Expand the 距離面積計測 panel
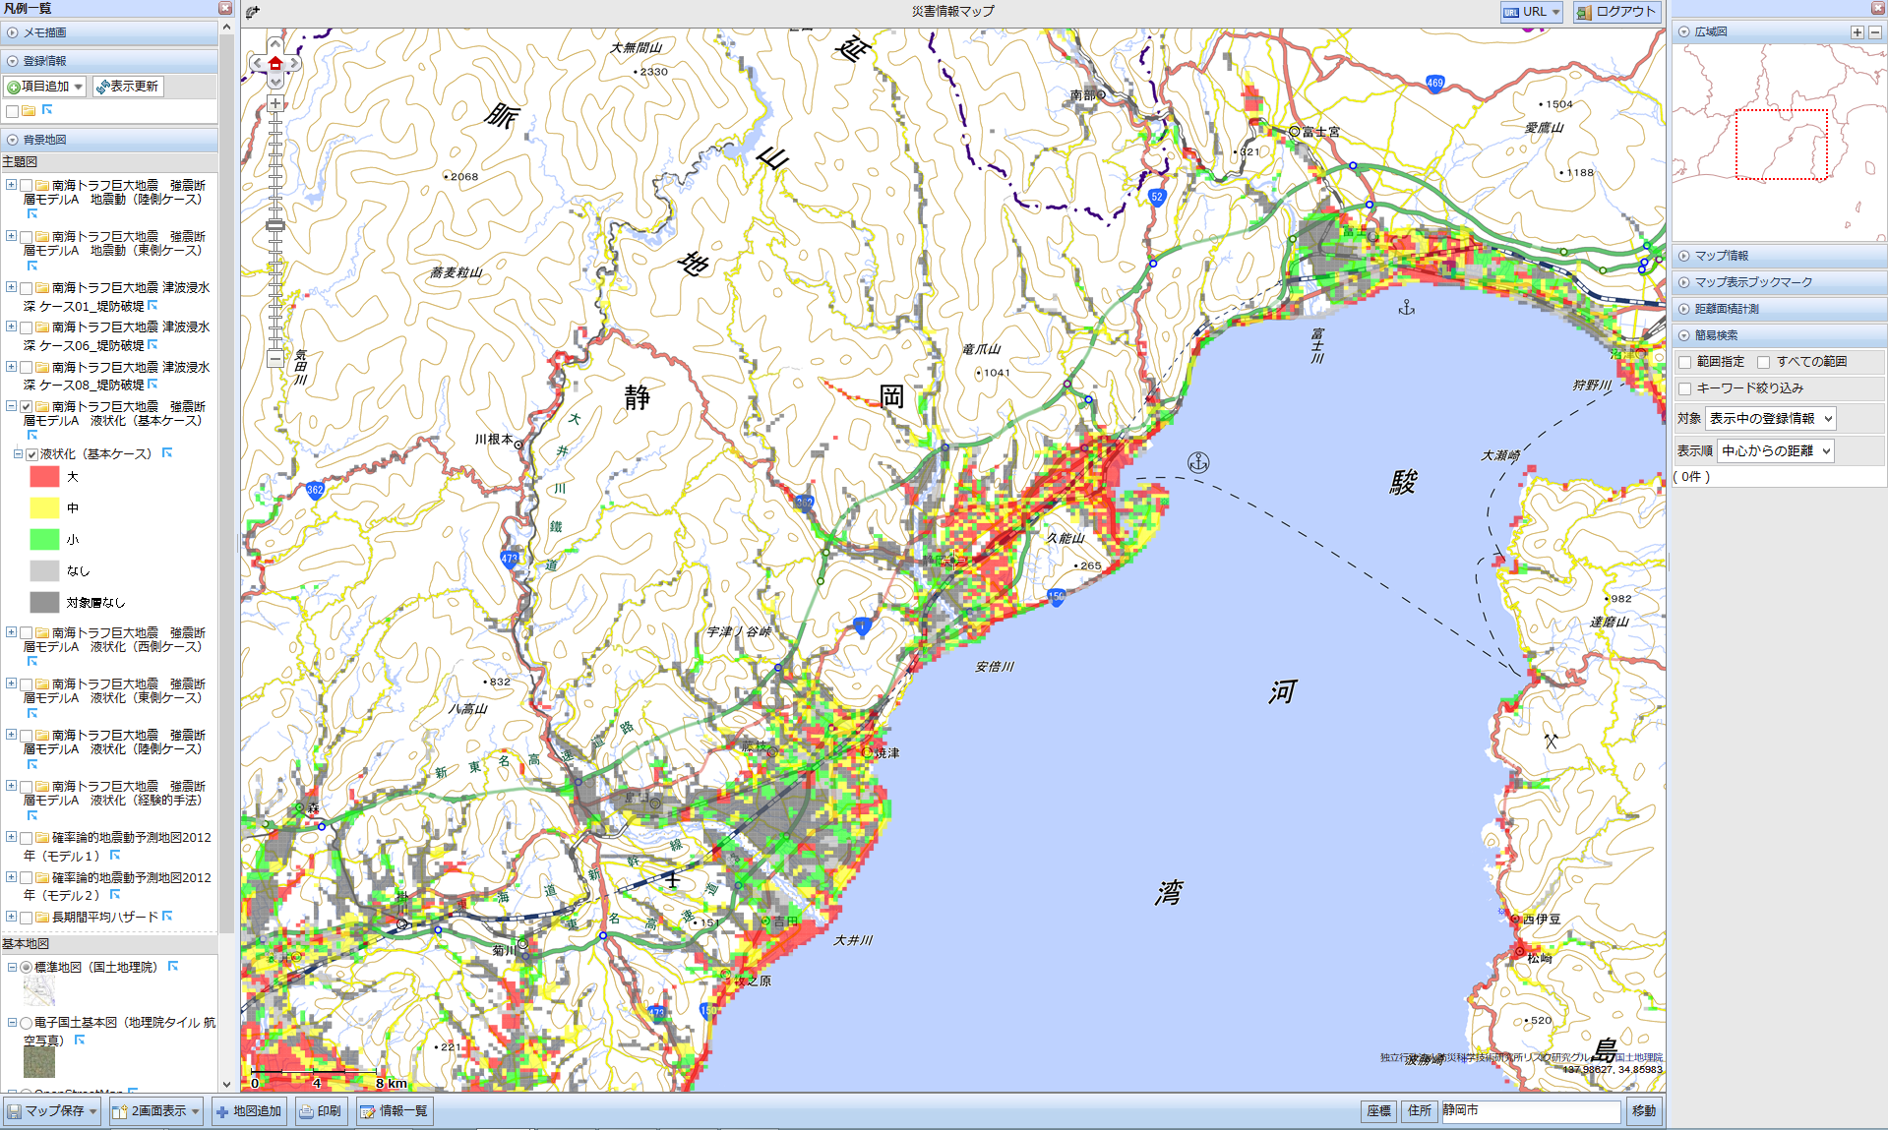Image resolution: width=1888 pixels, height=1130 pixels. 1726,309
